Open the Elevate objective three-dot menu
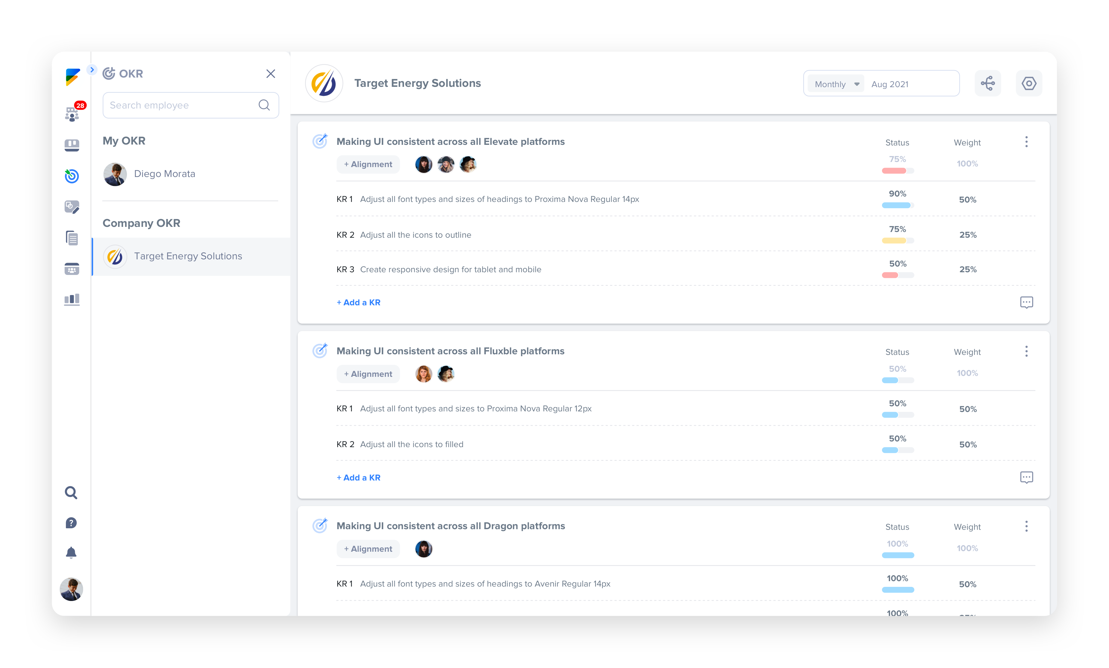Image resolution: width=1109 pixels, height=668 pixels. pos(1027,142)
